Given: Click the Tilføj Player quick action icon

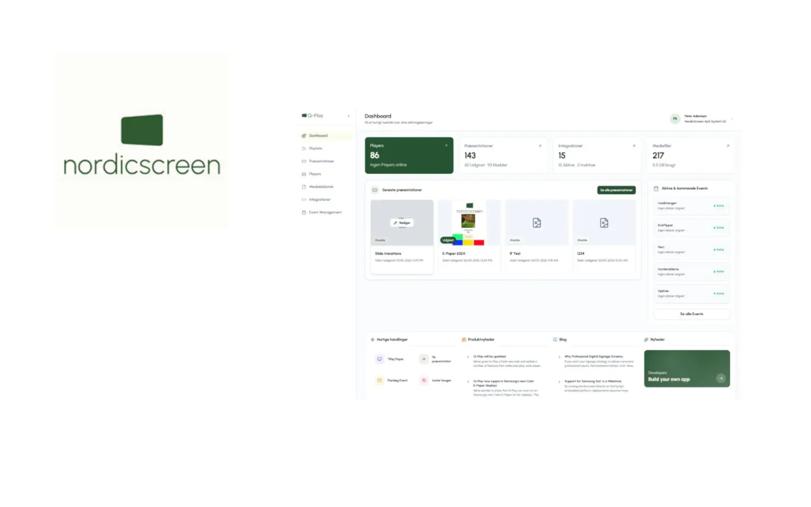Looking at the screenshot, I should [x=380, y=359].
